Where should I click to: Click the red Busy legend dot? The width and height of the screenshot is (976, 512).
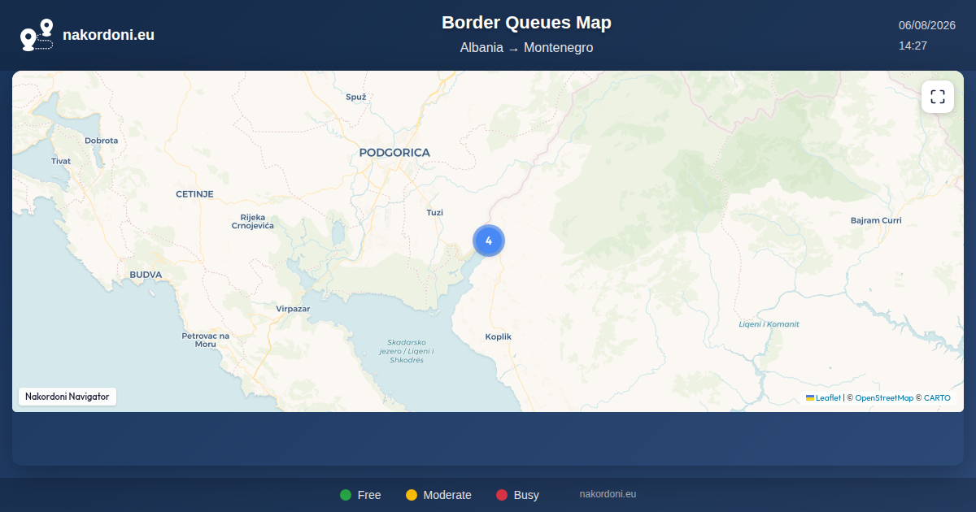tap(502, 495)
